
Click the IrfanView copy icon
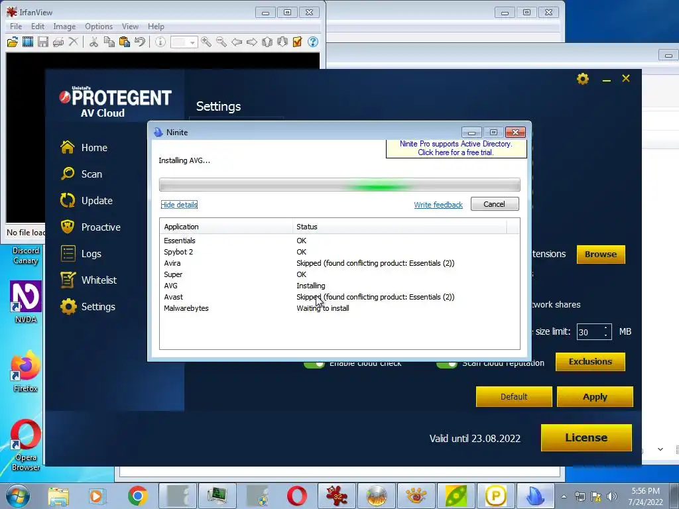(109, 42)
